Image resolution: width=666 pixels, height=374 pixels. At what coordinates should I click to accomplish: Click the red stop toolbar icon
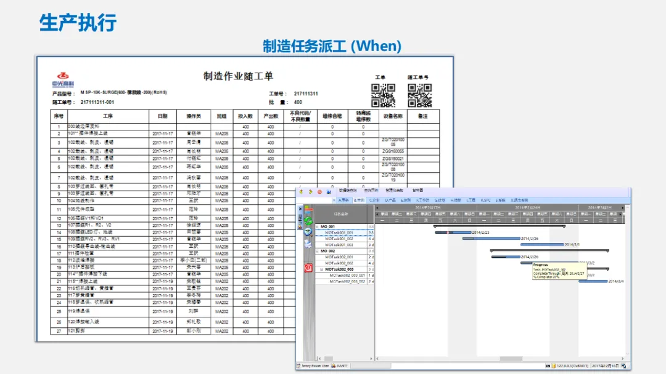(x=320, y=192)
